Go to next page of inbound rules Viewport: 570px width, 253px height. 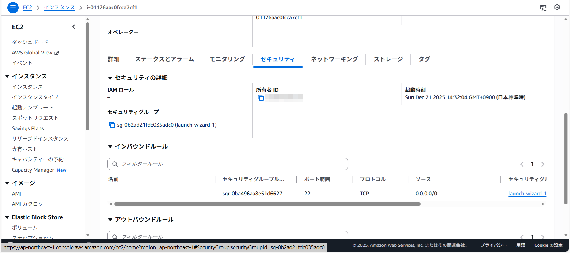click(x=543, y=164)
